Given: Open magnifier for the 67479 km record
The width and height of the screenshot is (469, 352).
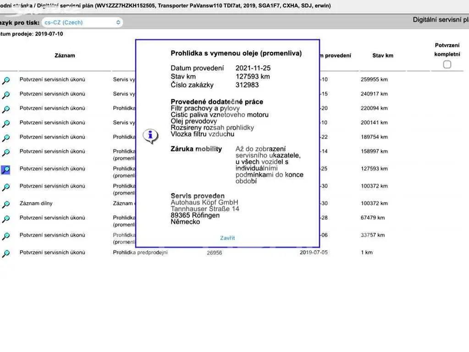Looking at the screenshot, I should pyautogui.click(x=6, y=219).
